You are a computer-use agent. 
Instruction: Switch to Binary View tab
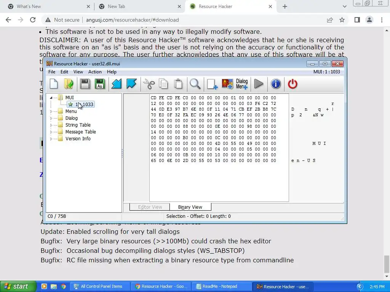click(190, 207)
